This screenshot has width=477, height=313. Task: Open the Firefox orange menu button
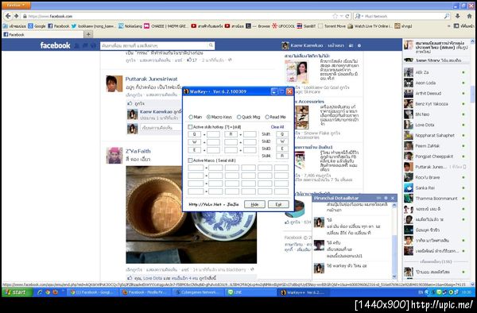(x=16, y=6)
